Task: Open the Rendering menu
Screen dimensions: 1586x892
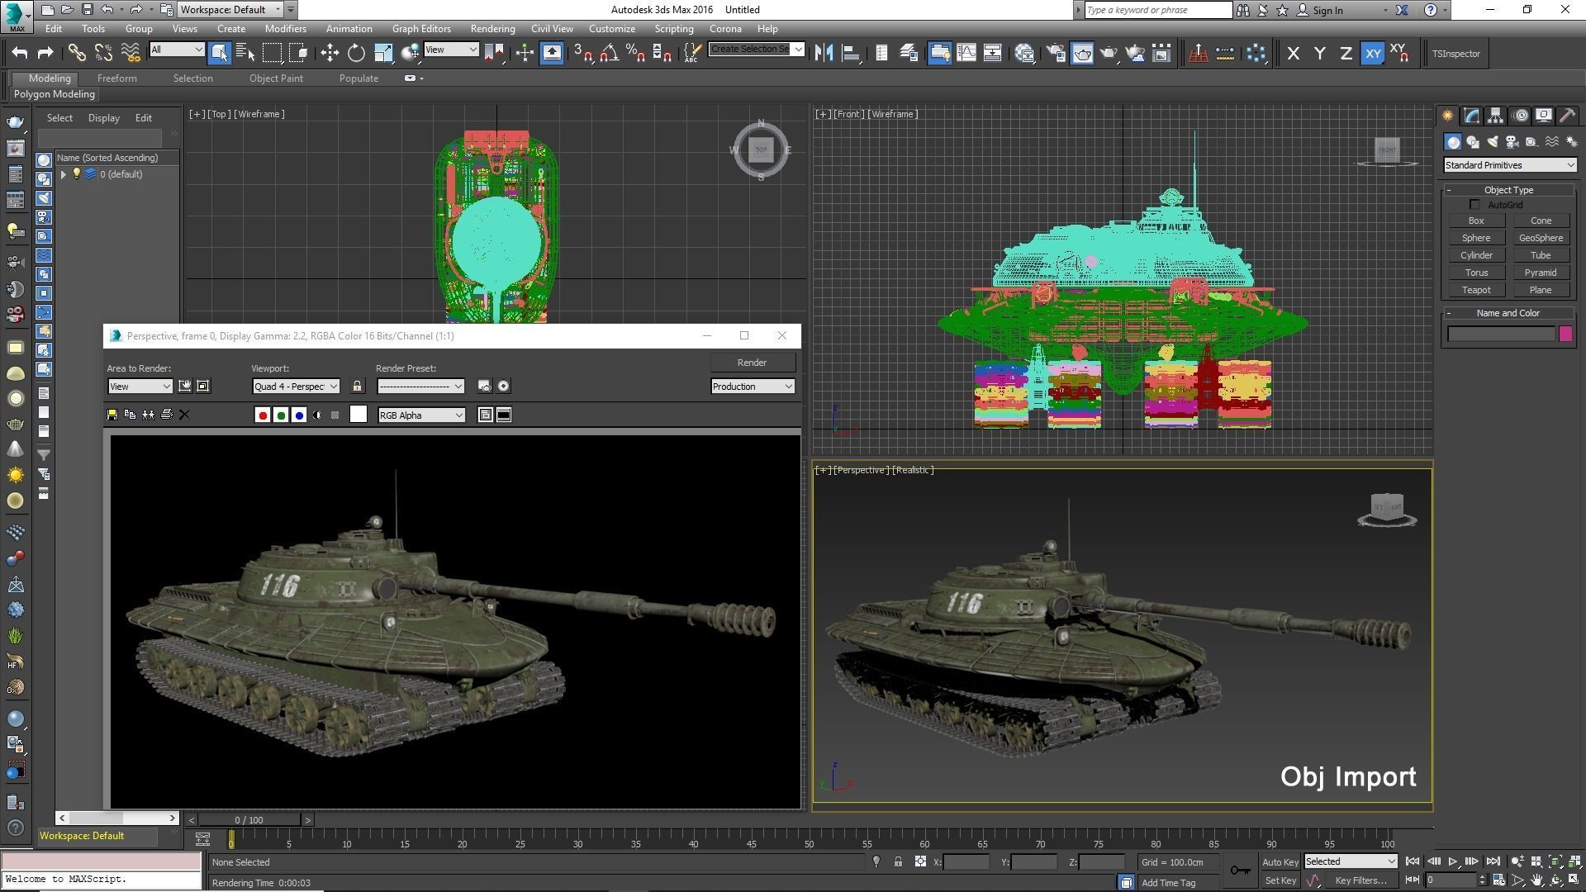Action: (492, 29)
